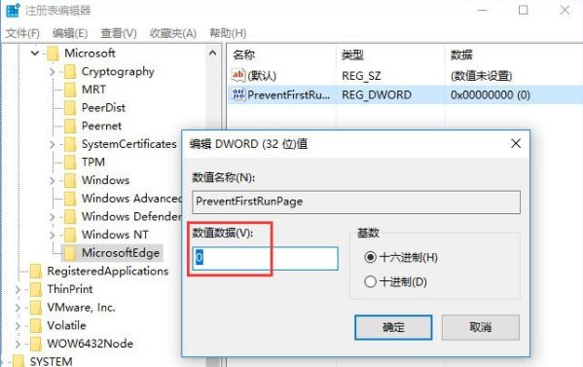Select the TPM folder icon
The width and height of the screenshot is (583, 367).
coord(69,163)
